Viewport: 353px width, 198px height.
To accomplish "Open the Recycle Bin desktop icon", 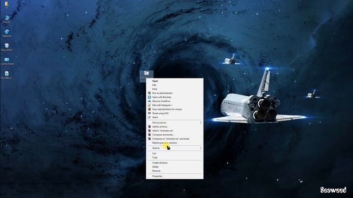I will [7, 47].
